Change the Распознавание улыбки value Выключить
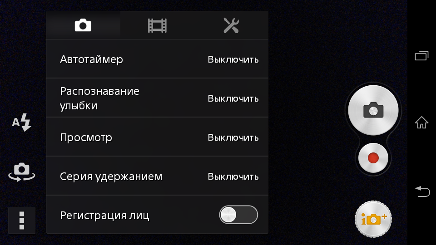436x245 pixels. tap(233, 98)
